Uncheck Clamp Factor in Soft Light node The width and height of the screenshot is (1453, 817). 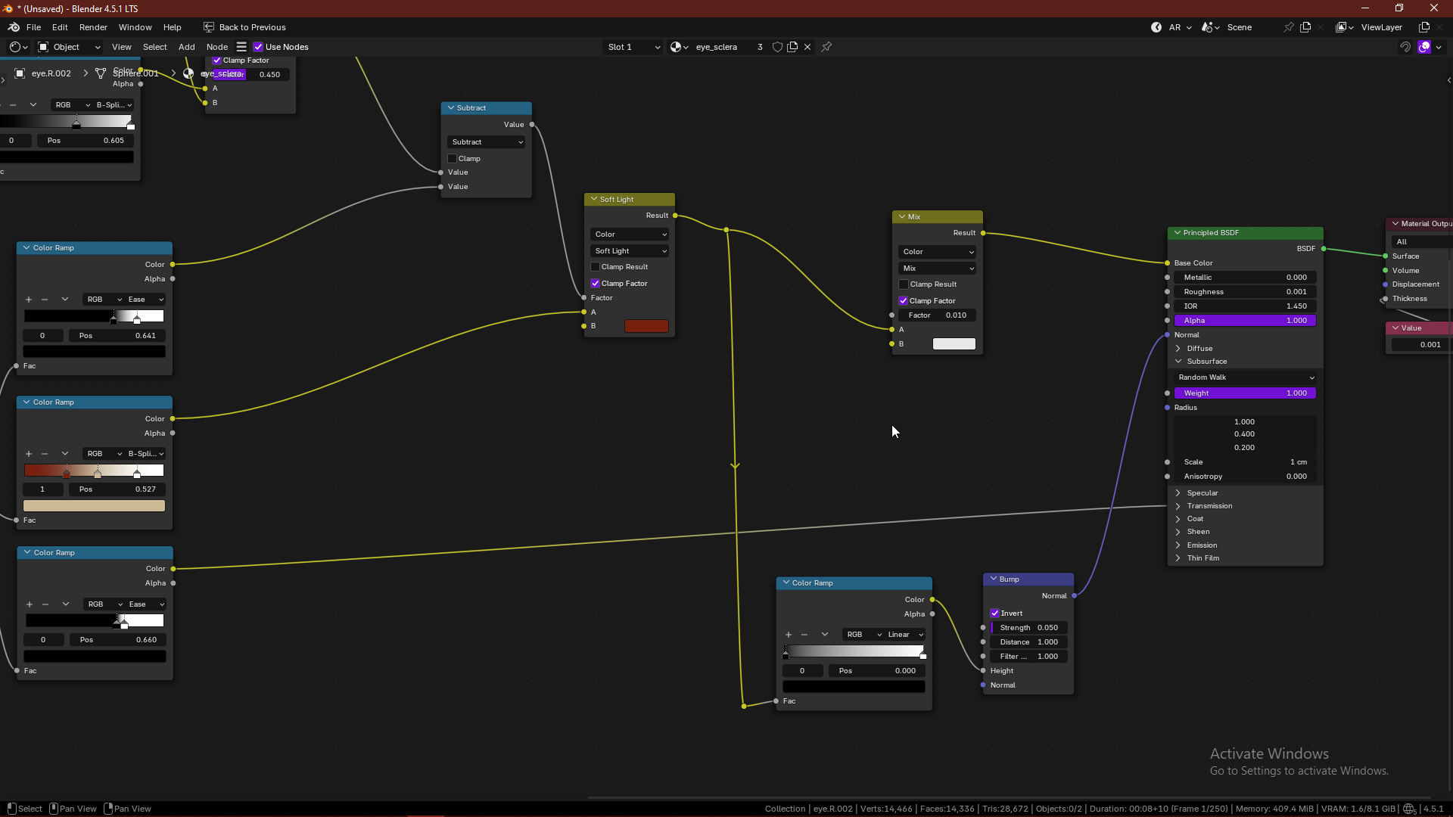[595, 284]
